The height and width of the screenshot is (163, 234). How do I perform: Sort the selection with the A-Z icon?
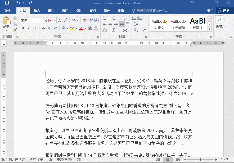pyautogui.click(x=136, y=30)
